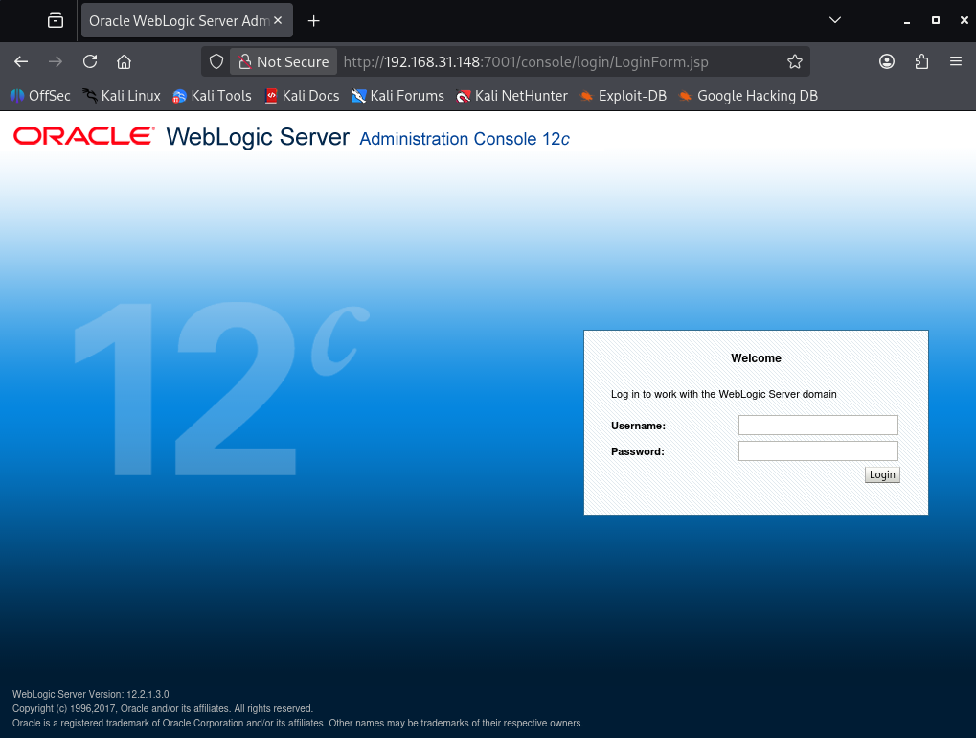
Task: Expand the list all tabs dropdown
Action: point(834,20)
